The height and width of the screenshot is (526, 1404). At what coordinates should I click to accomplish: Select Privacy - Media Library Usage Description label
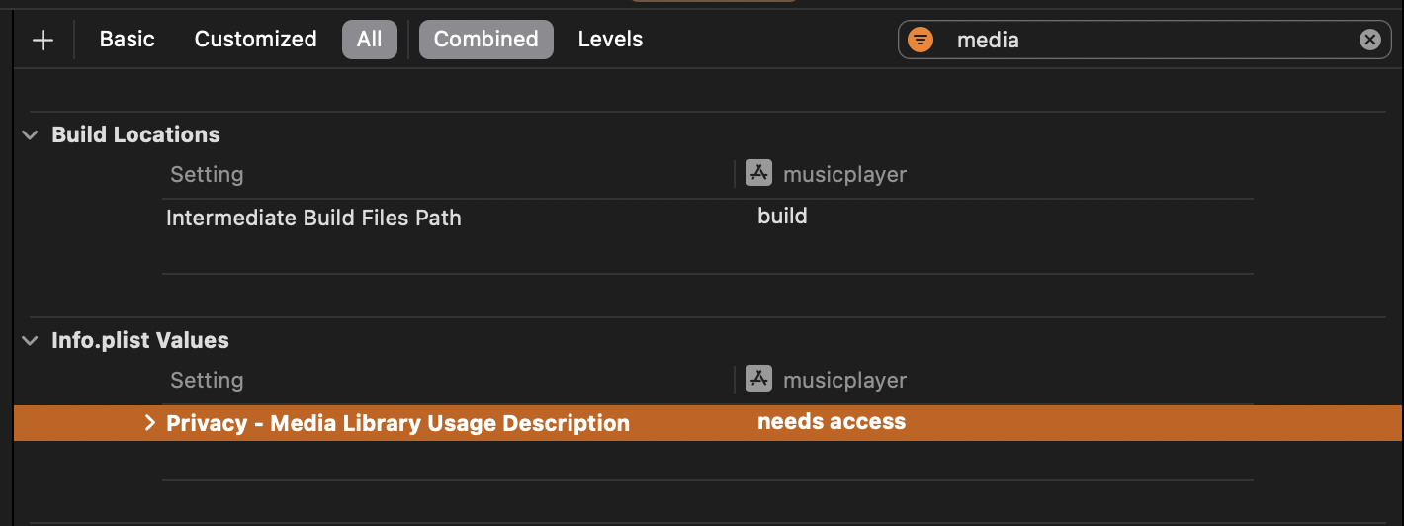coord(397,423)
